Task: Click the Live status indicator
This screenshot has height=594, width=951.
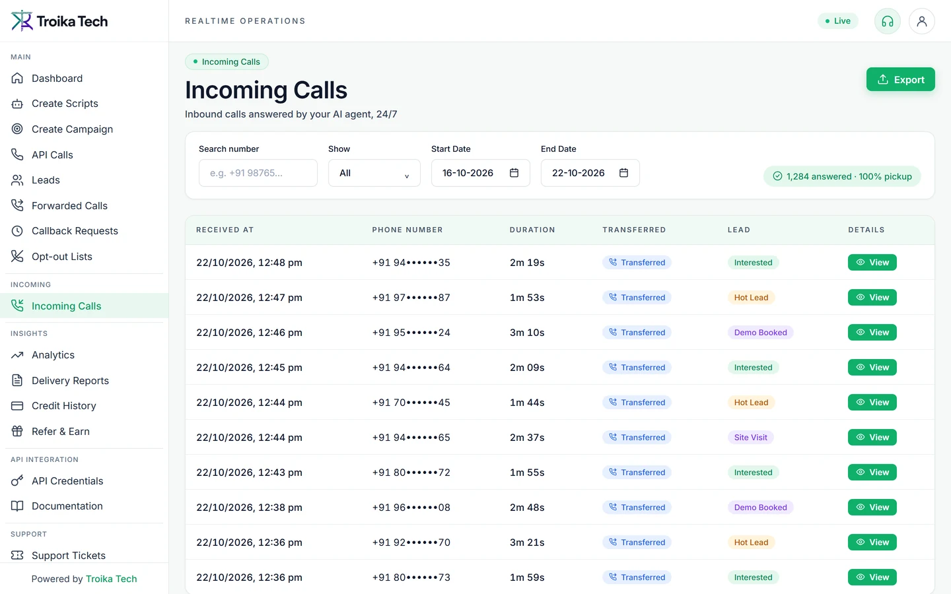Action: (x=838, y=21)
